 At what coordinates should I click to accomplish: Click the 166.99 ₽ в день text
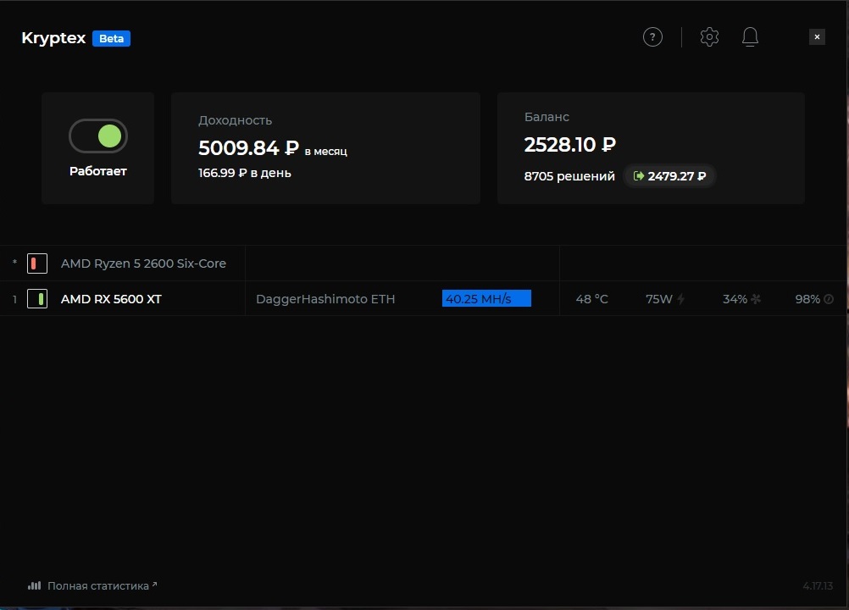coord(245,173)
